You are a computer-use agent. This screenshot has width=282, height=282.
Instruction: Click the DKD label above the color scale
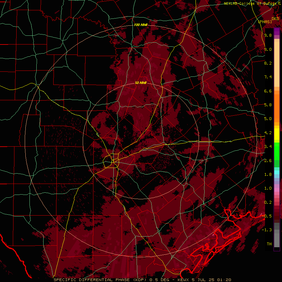click(x=275, y=19)
